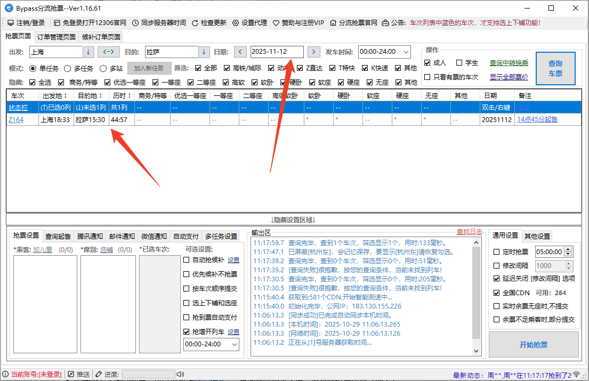Viewport: 589px width, 381px height.
Task: Go to next date arrow button
Action: click(x=314, y=52)
